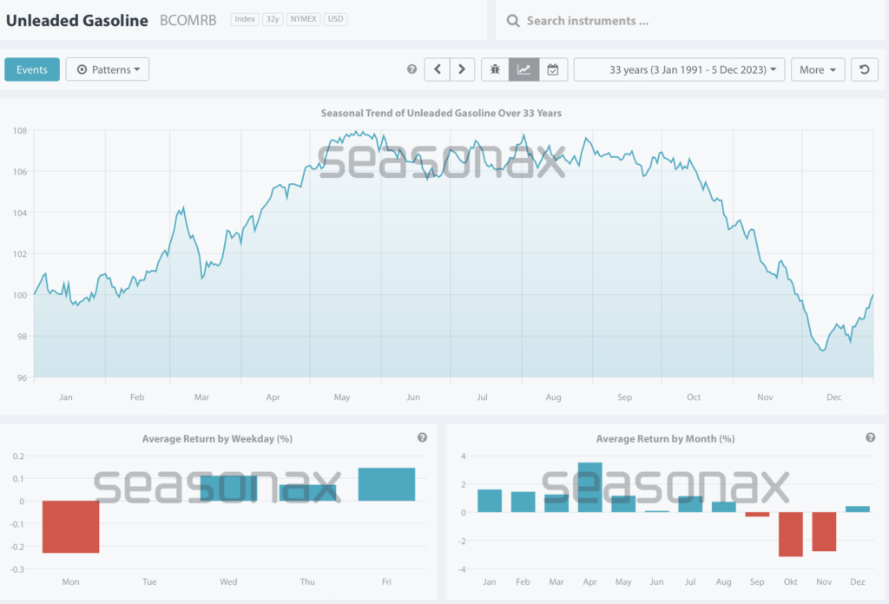
Task: Click the next arrow chevron button
Action: (x=462, y=69)
